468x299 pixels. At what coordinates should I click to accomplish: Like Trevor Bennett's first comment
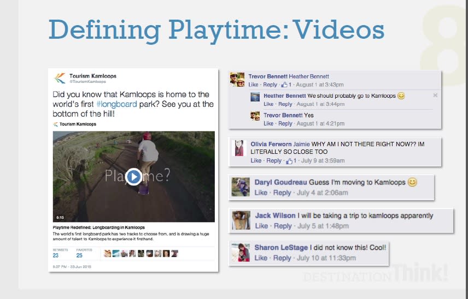[x=253, y=85]
